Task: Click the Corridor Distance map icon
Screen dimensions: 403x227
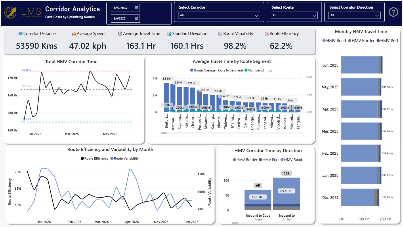Action: [20, 34]
